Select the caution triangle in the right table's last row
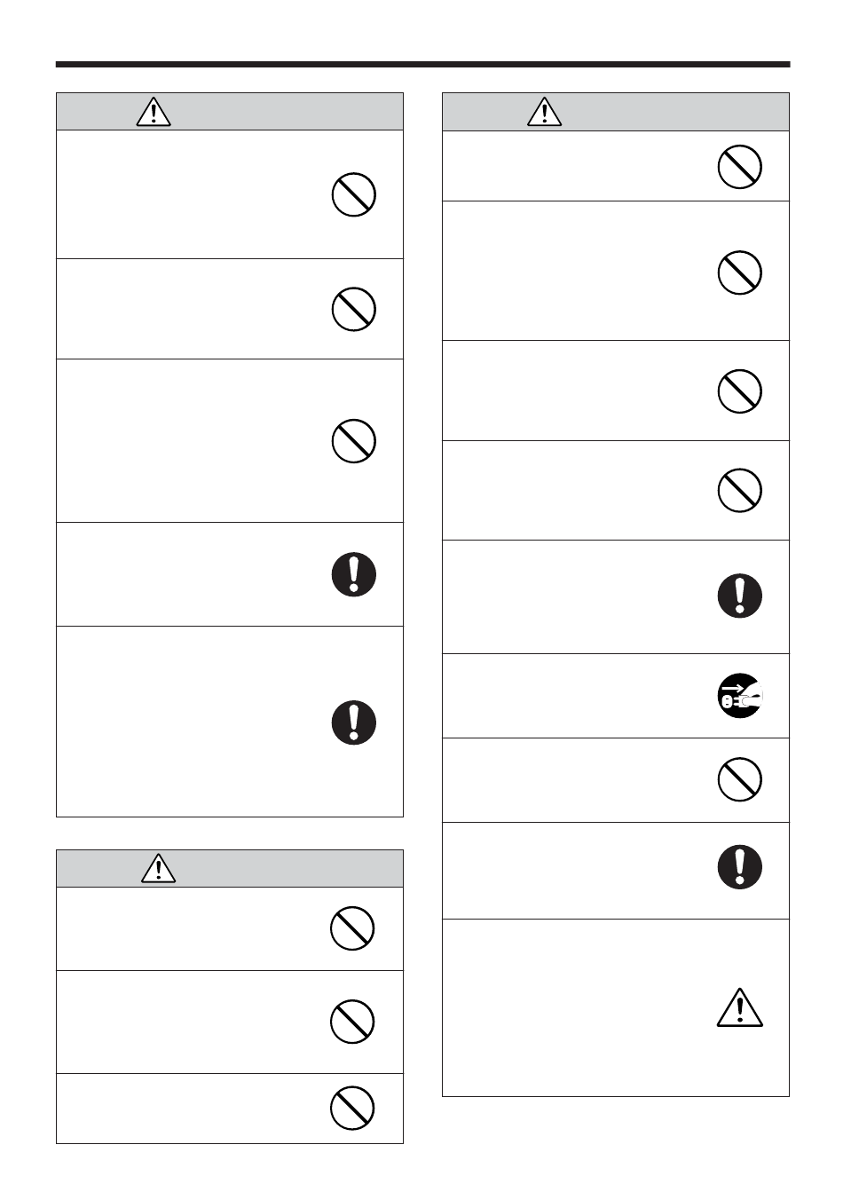 [740, 1007]
